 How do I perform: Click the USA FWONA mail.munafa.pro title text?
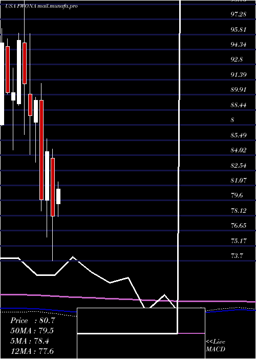tap(41, 6)
